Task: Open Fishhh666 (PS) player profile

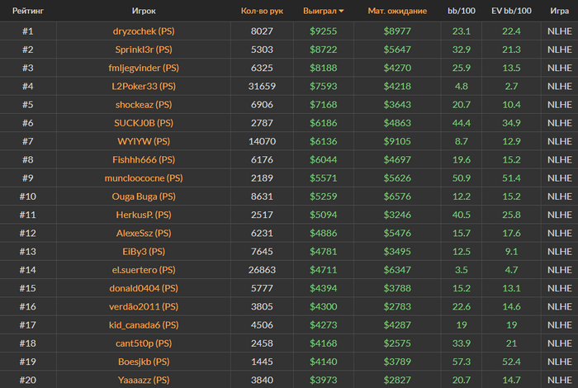Action: (144, 160)
